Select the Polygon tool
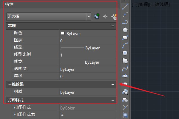 (125, 30)
